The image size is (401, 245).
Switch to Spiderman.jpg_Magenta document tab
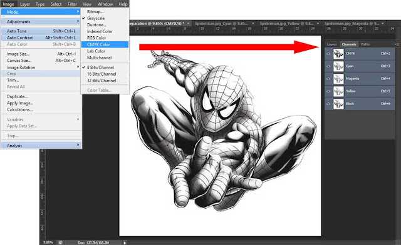pyautogui.click(x=352, y=24)
